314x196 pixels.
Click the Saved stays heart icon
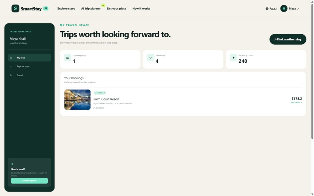pos(150,58)
